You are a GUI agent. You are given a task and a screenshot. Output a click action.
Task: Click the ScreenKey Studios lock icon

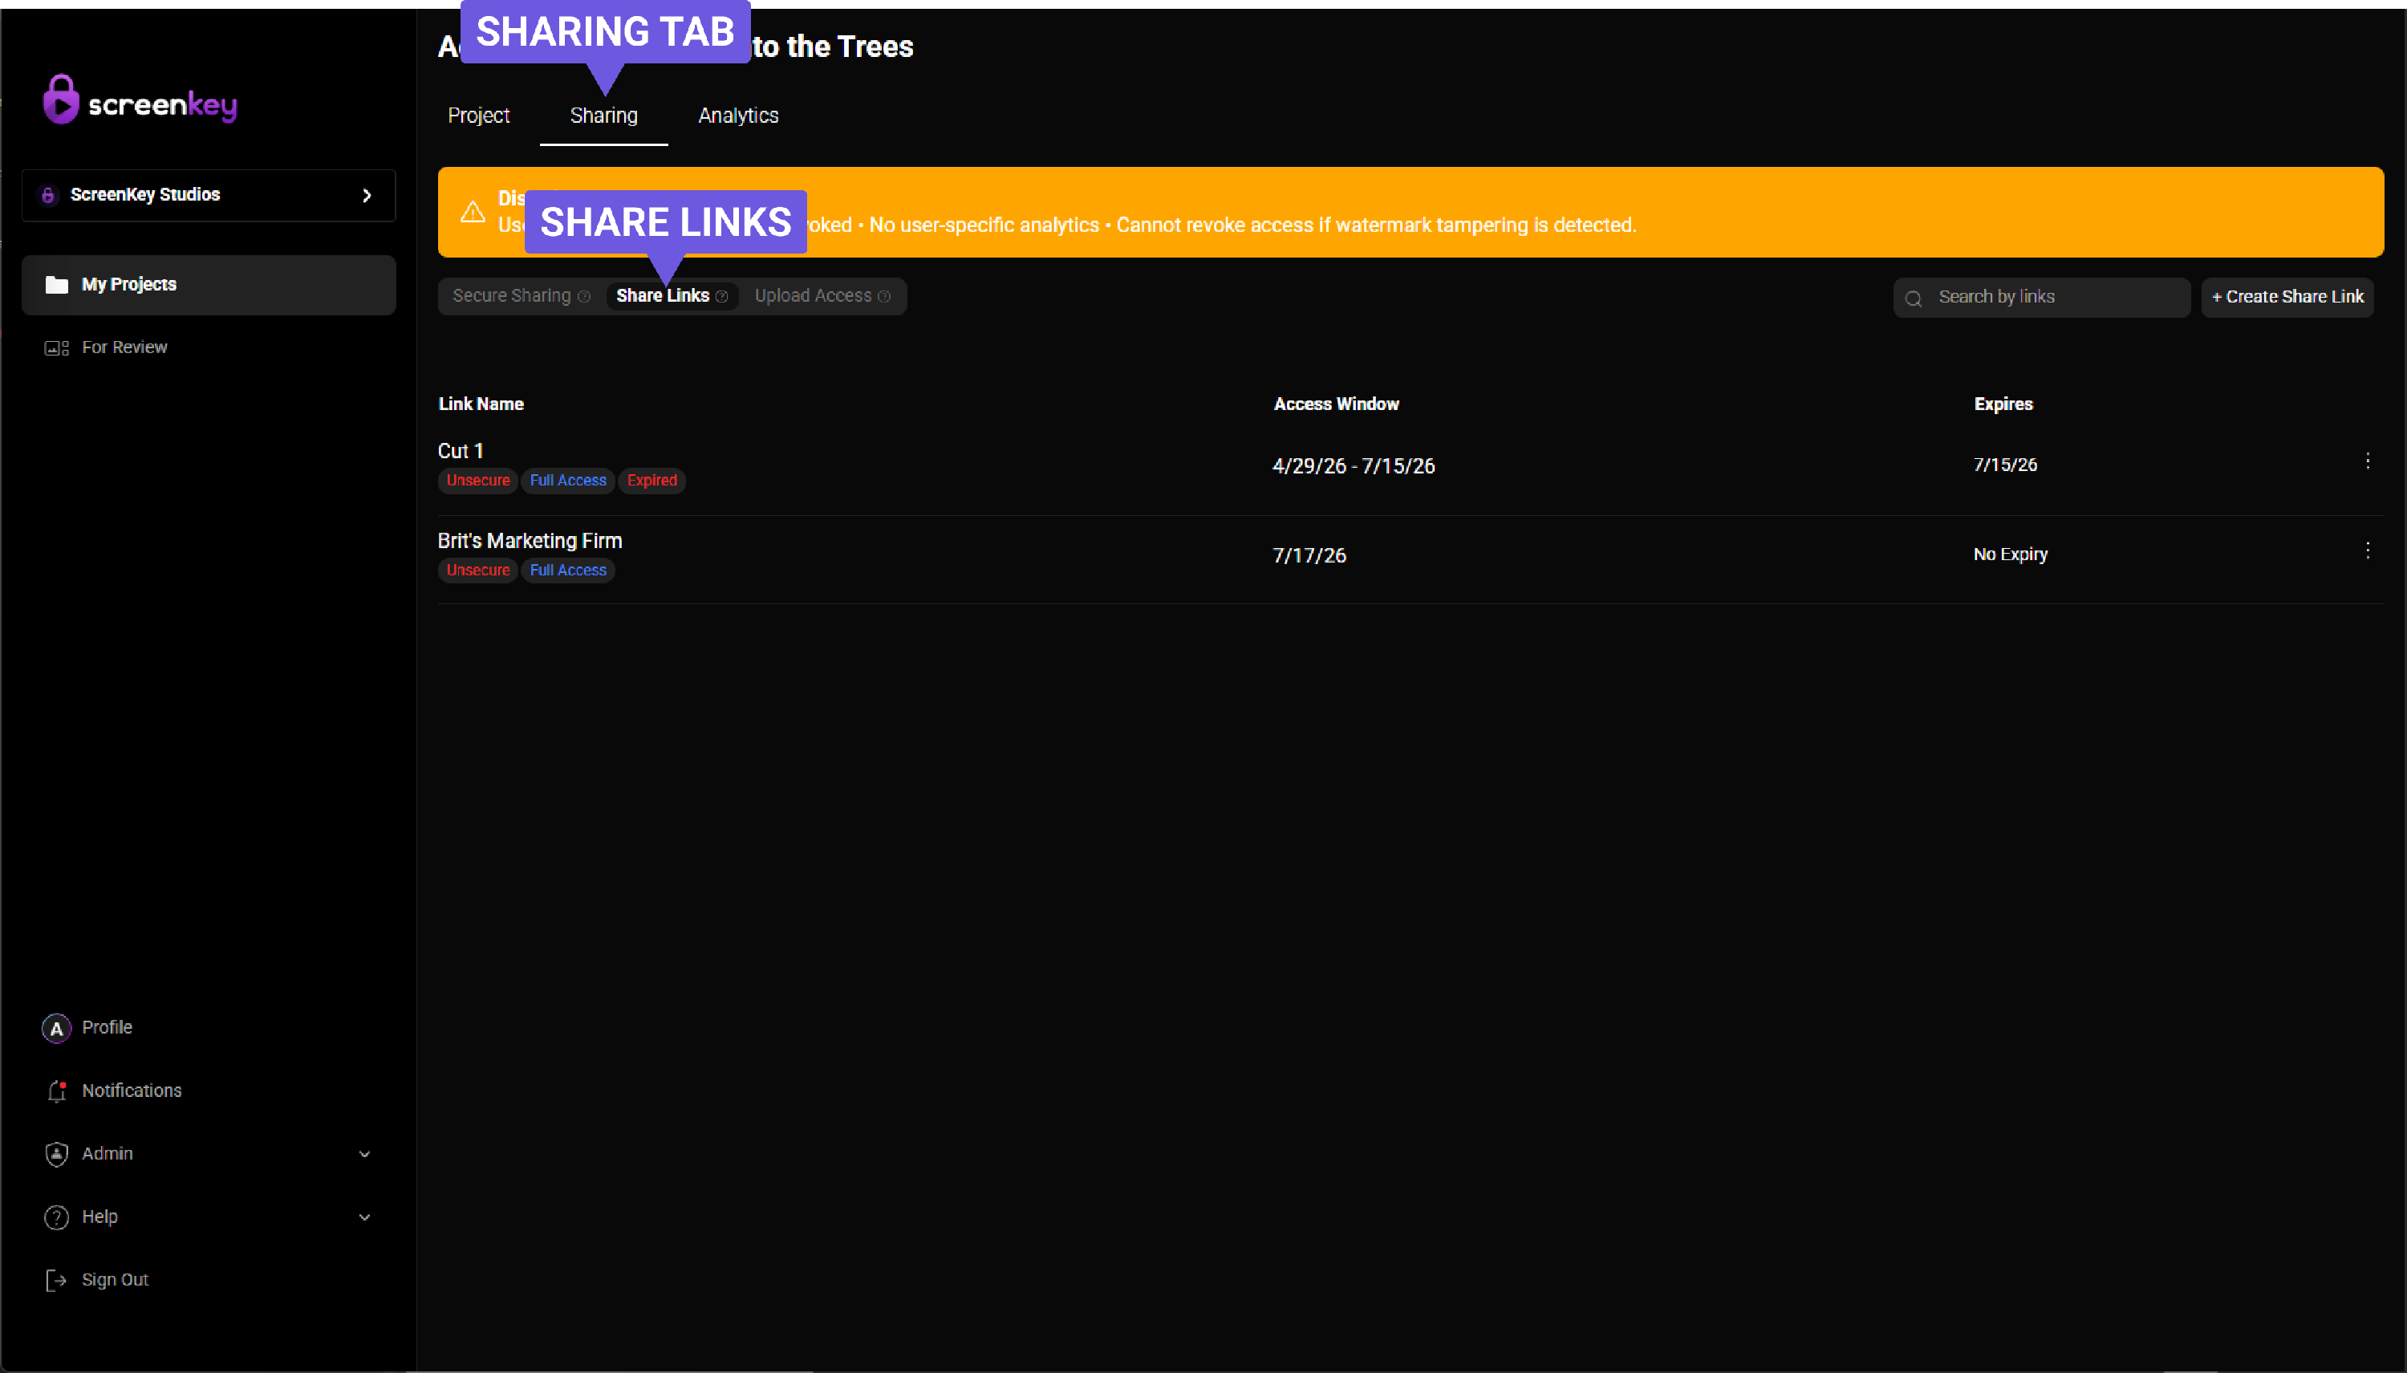(48, 195)
